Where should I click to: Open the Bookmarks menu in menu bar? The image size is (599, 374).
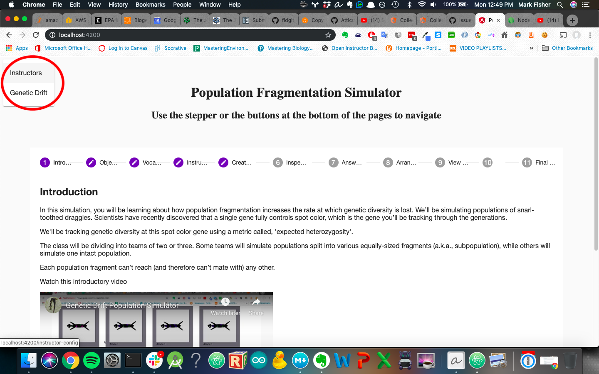pyautogui.click(x=150, y=5)
